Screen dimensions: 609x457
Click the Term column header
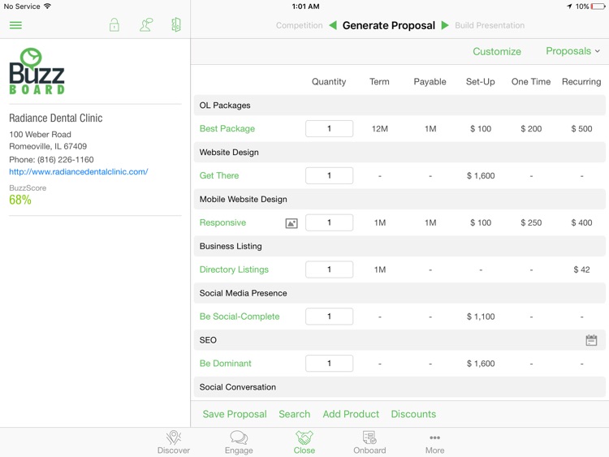click(x=379, y=81)
